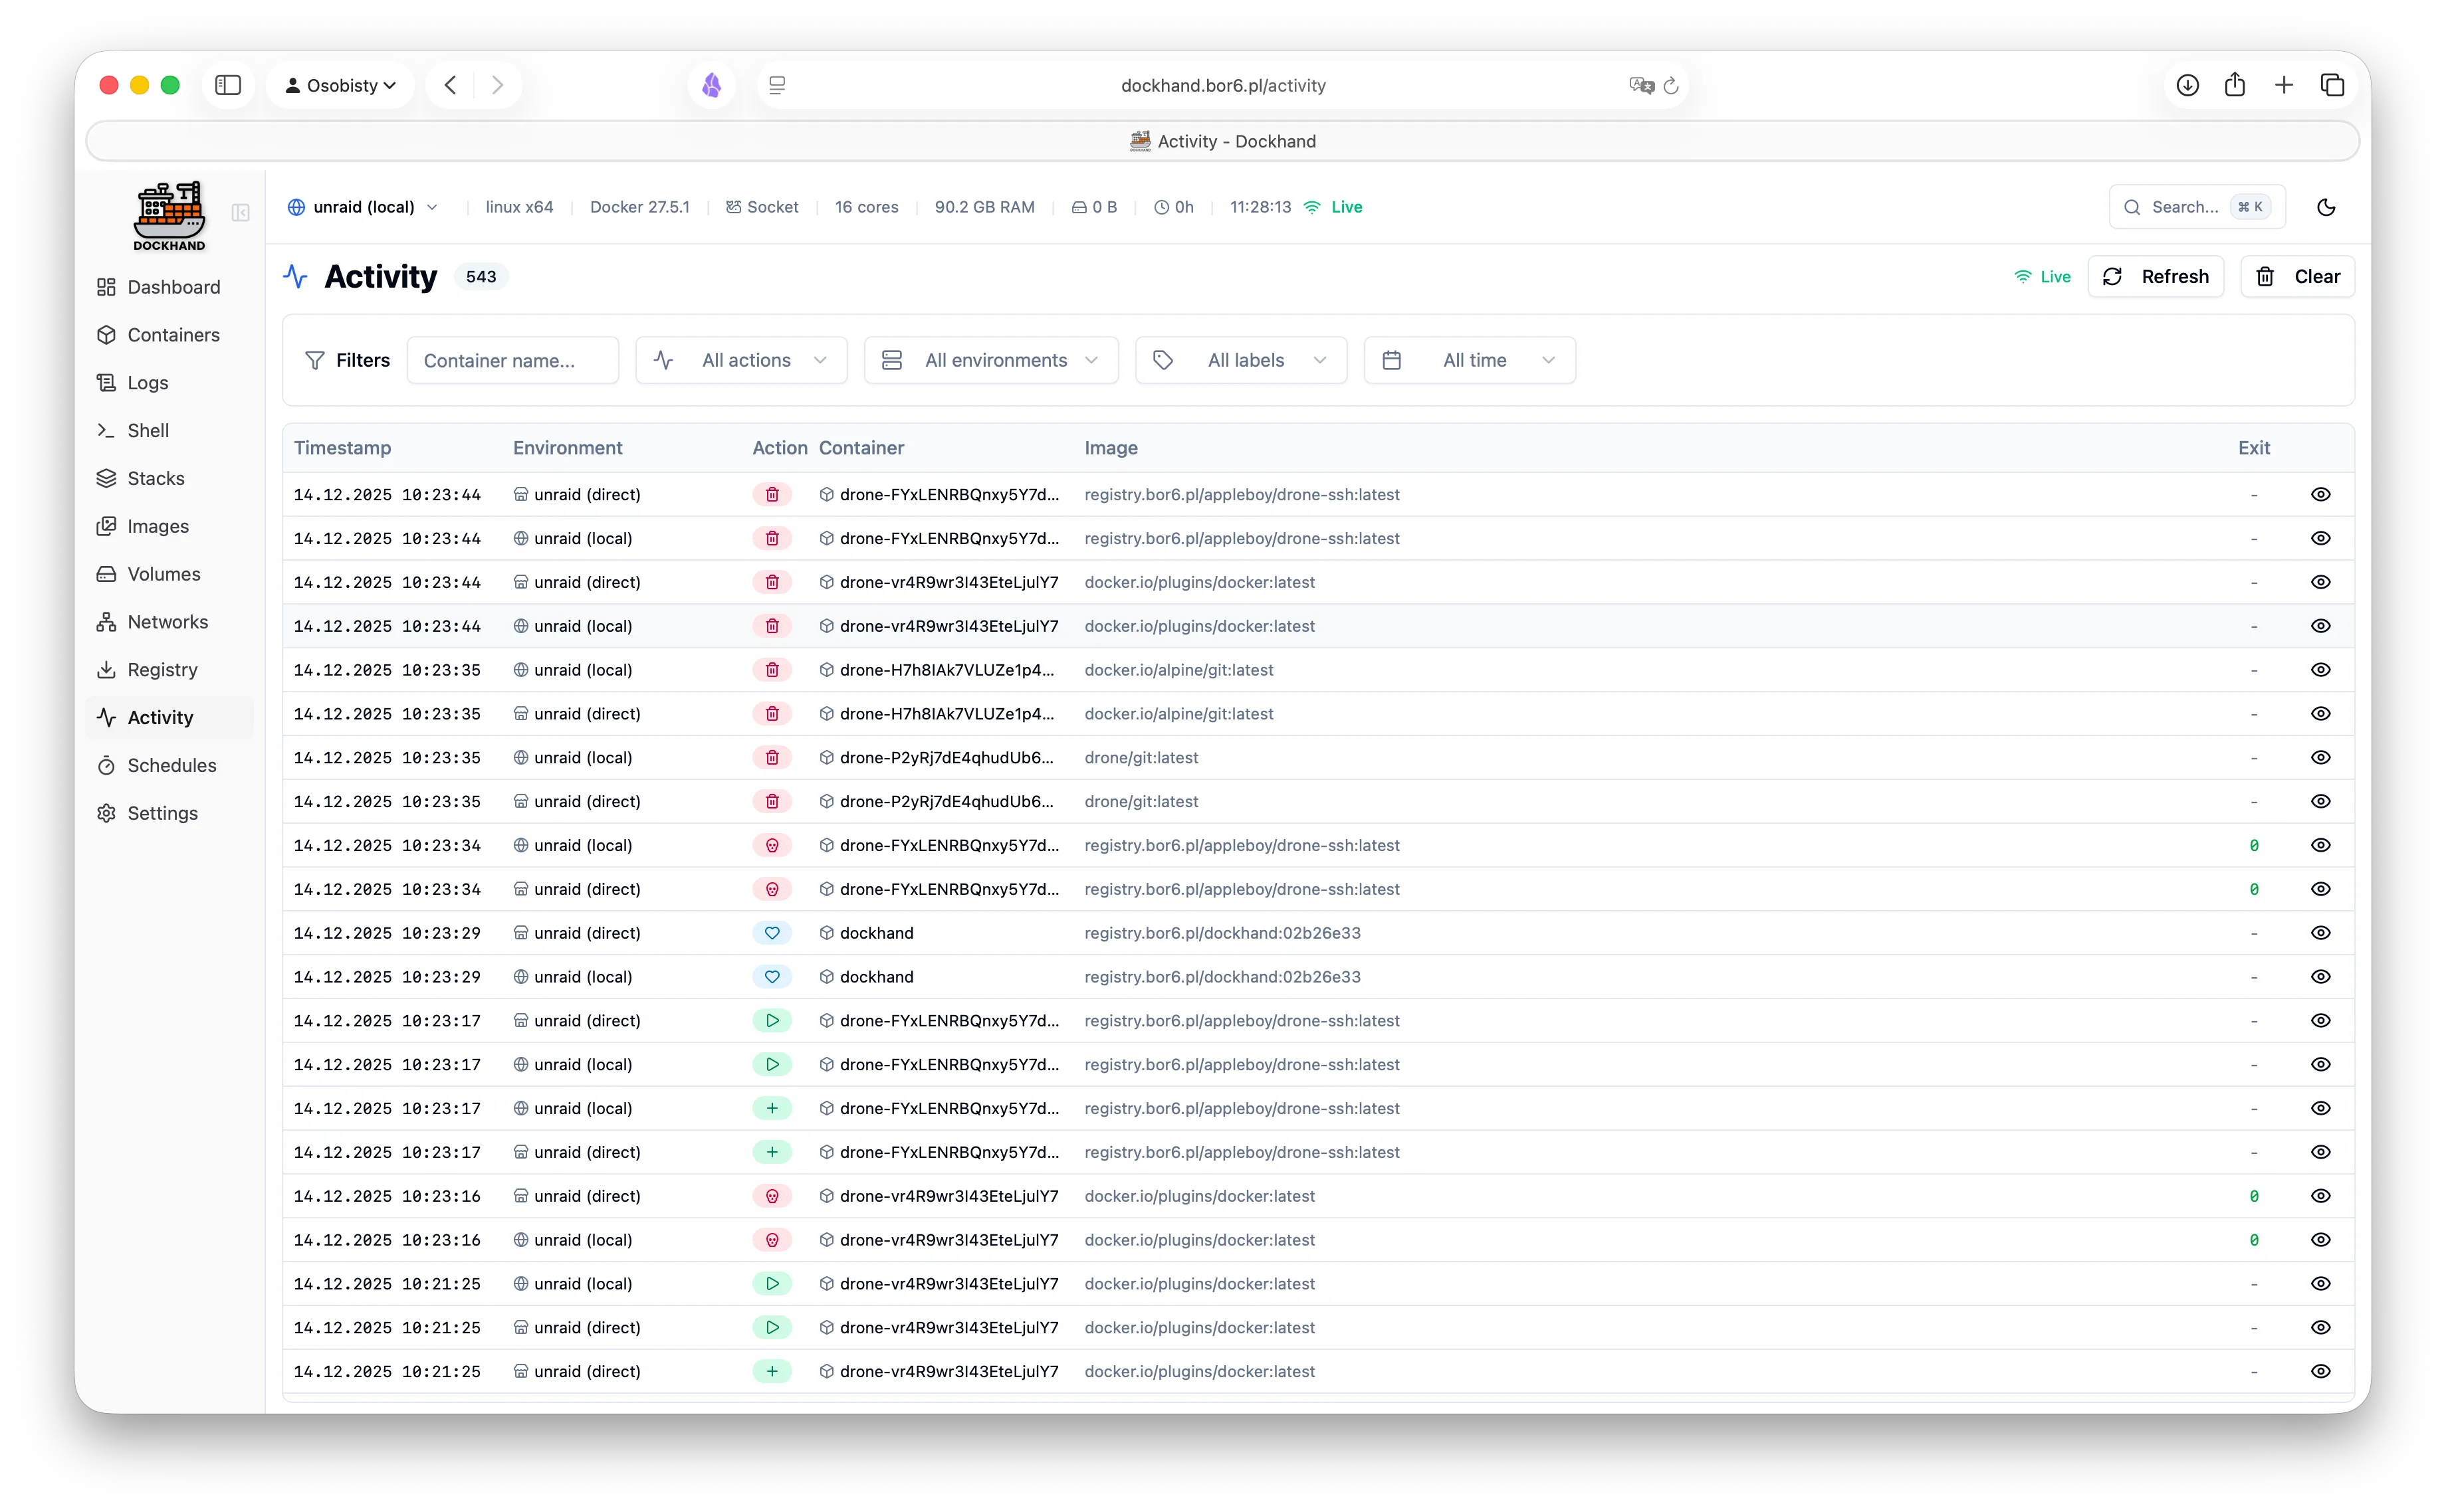2446x1512 pixels.
Task: Focus the Container name filter field
Action: pos(512,360)
